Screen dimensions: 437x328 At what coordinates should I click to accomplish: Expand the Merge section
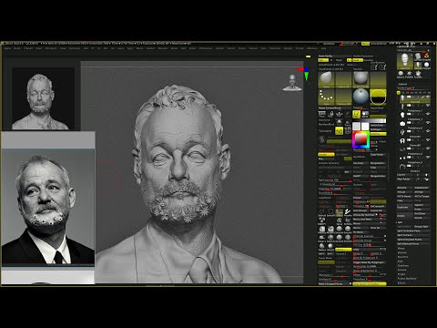[x=401, y=249]
